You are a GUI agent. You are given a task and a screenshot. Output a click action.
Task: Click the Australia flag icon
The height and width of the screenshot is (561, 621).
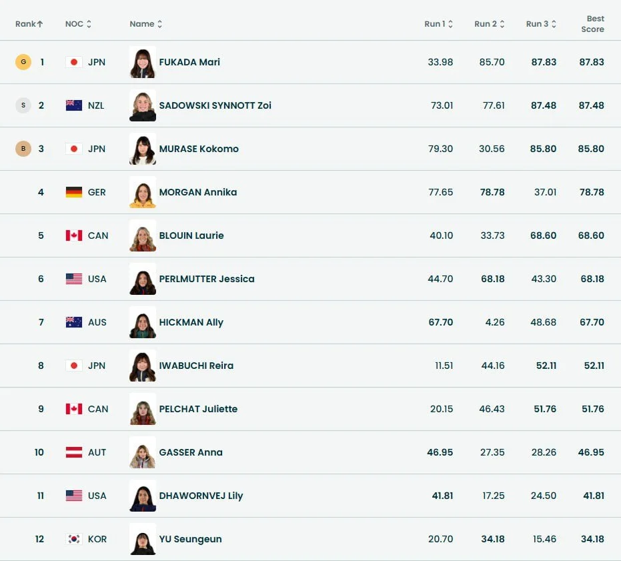click(x=74, y=322)
